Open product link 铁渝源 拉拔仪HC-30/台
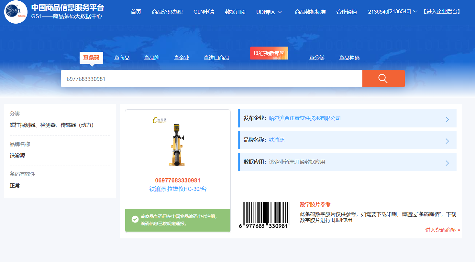 coord(178,189)
